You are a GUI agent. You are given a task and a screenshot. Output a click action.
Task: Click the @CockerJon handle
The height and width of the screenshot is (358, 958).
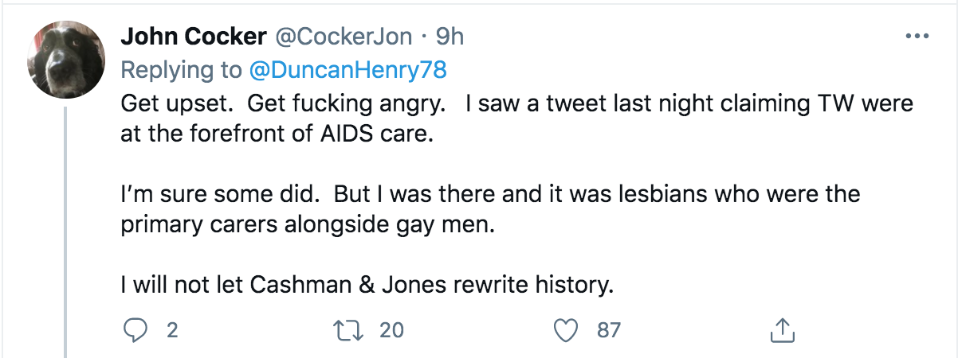(x=344, y=37)
